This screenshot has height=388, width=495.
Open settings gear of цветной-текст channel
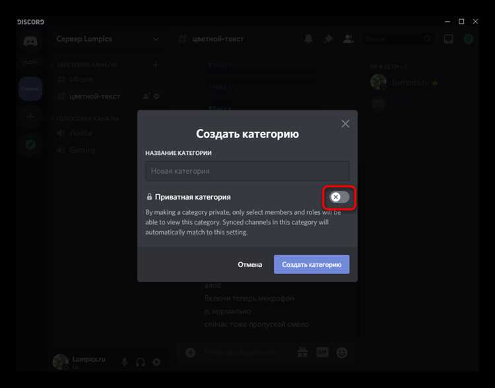pos(156,96)
